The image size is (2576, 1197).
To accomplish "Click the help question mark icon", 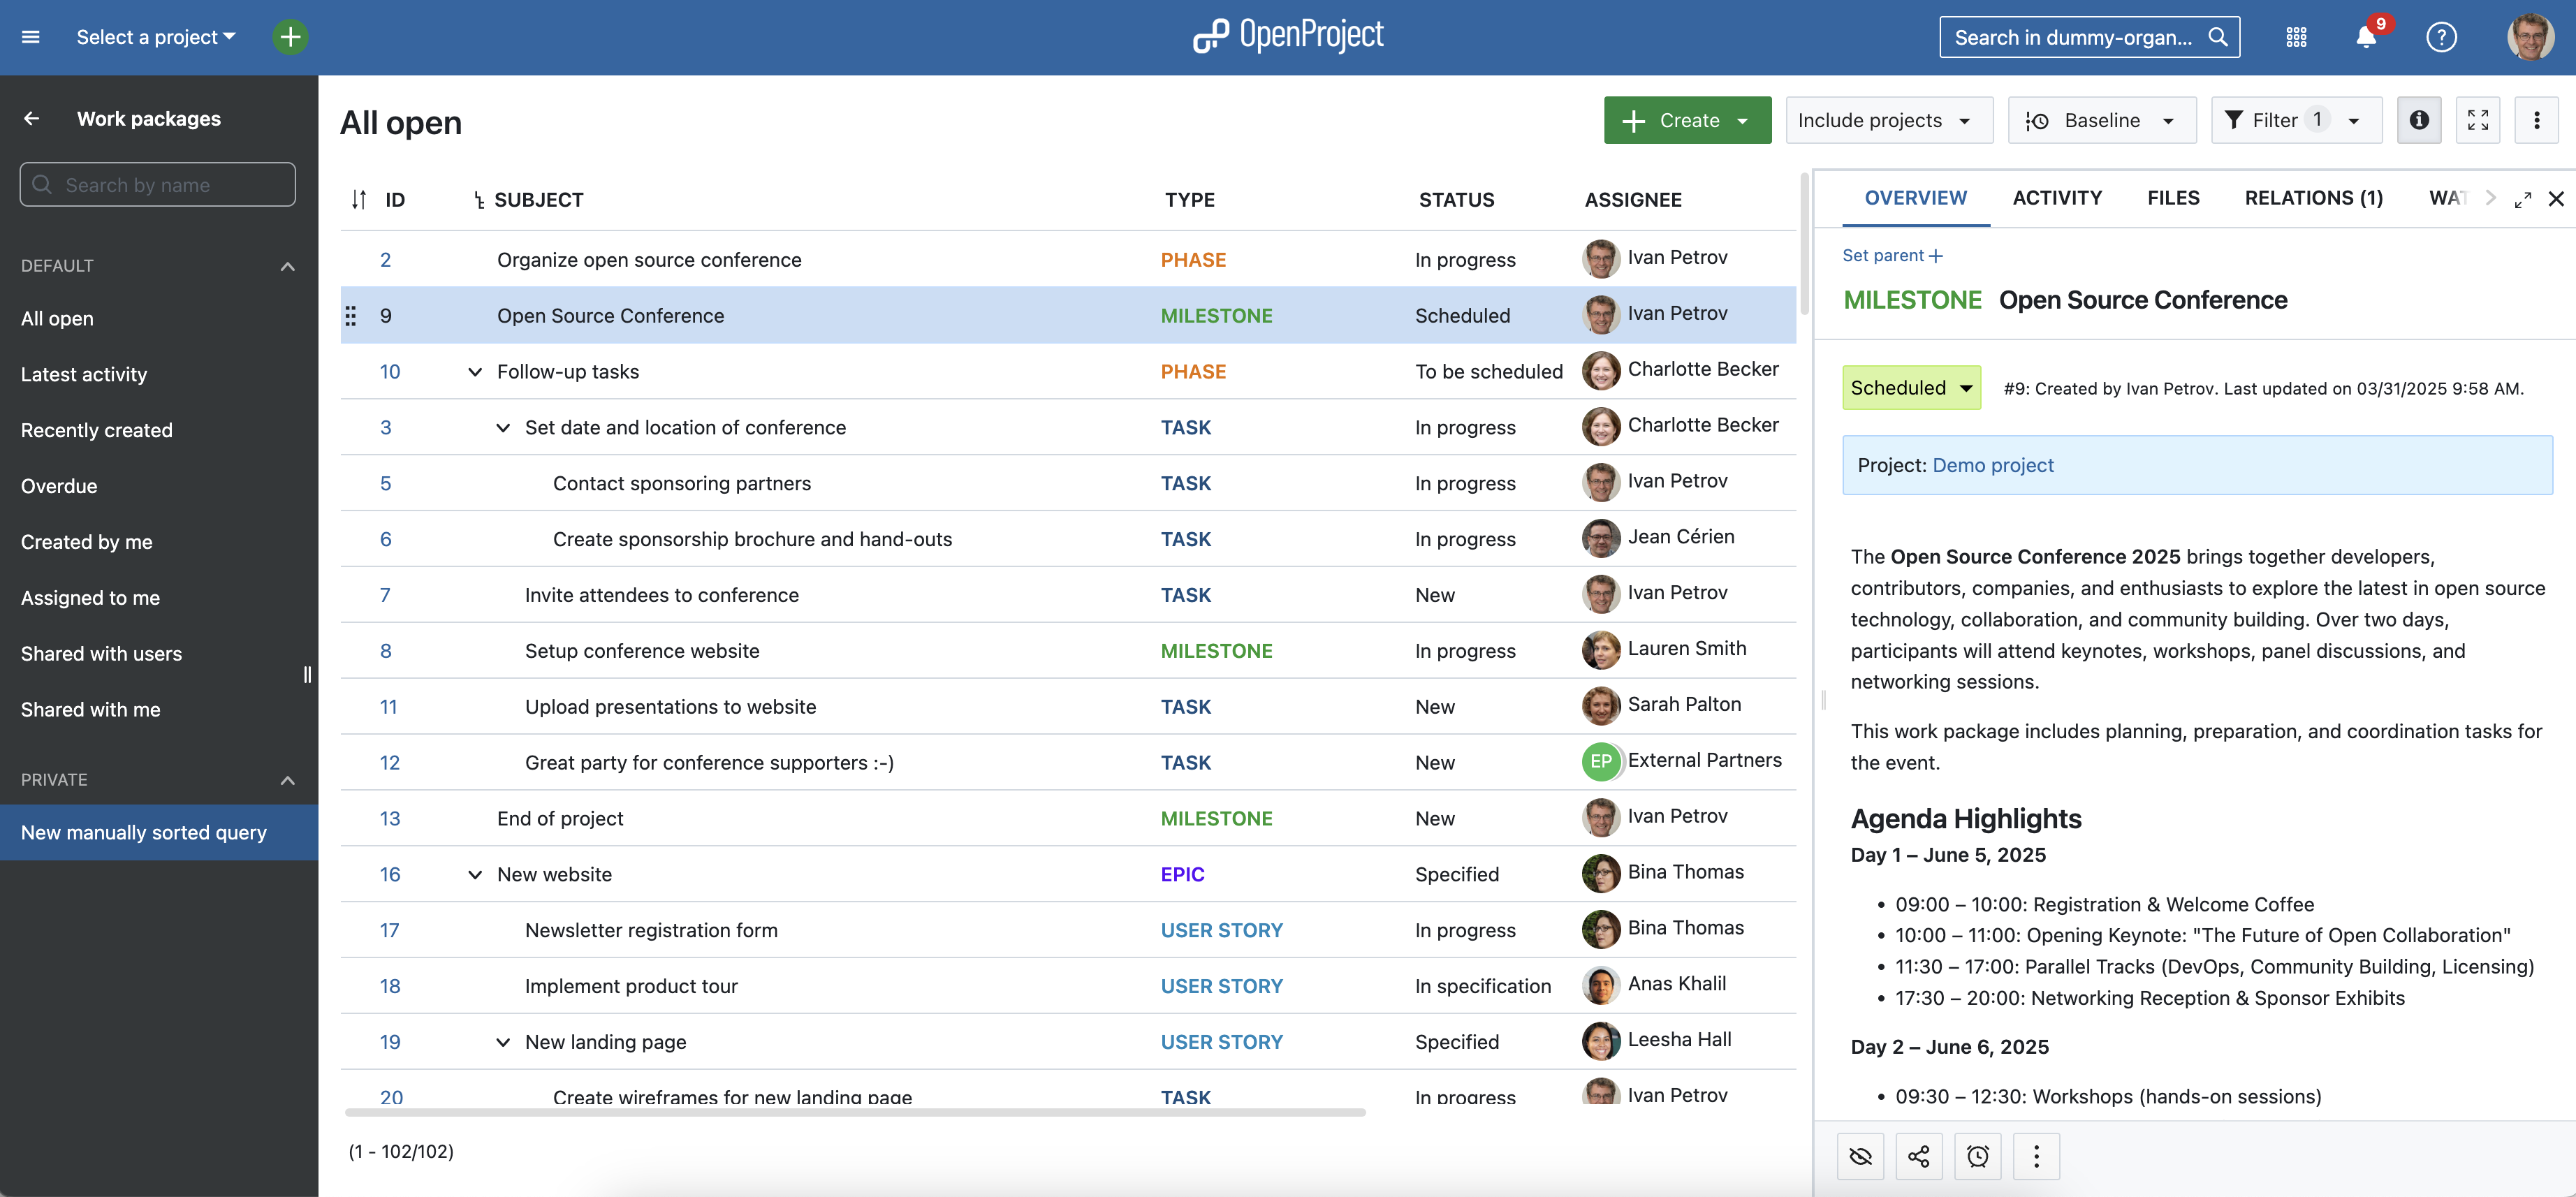I will (x=2441, y=37).
